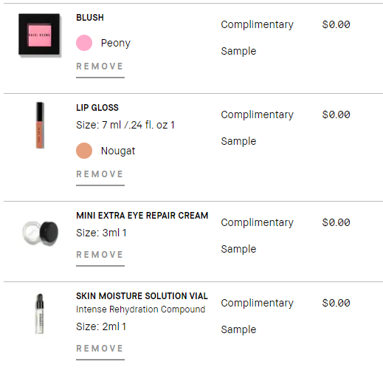Open the Blush compact product image
The width and height of the screenshot is (383, 373).
point(40,35)
